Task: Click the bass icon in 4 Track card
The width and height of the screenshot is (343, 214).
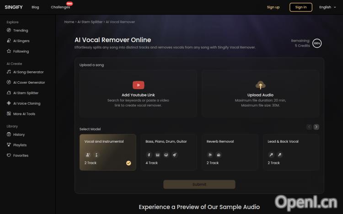Action: click(x=149, y=155)
